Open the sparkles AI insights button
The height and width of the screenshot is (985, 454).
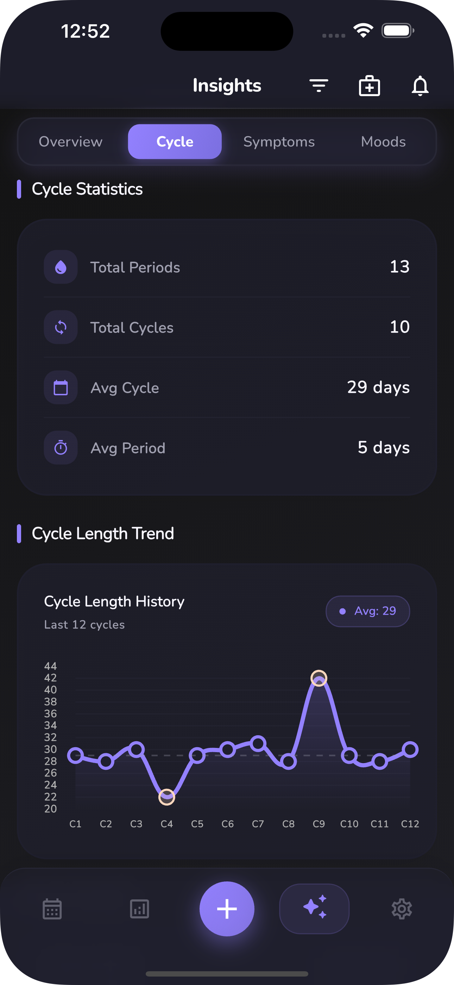[314, 909]
